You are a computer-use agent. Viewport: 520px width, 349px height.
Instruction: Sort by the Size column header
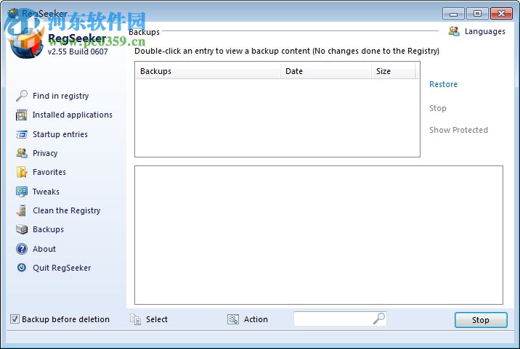(394, 71)
